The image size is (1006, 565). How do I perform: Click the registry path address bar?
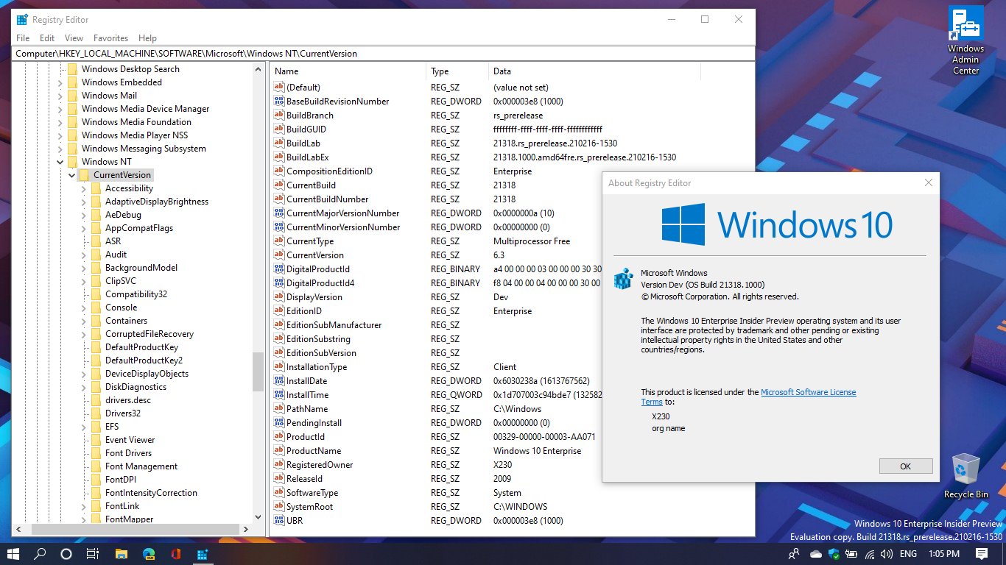click(x=384, y=54)
